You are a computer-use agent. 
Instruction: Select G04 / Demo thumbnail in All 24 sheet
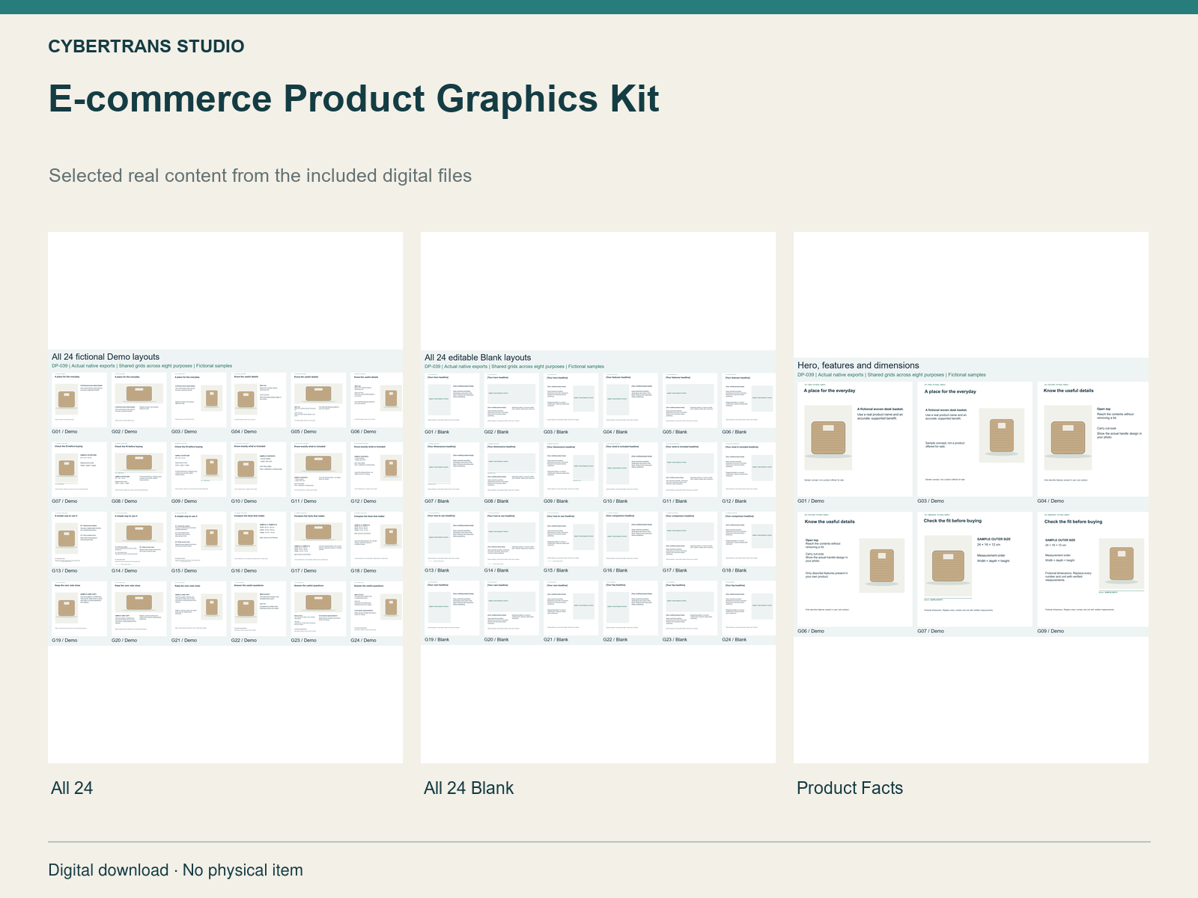(x=259, y=400)
